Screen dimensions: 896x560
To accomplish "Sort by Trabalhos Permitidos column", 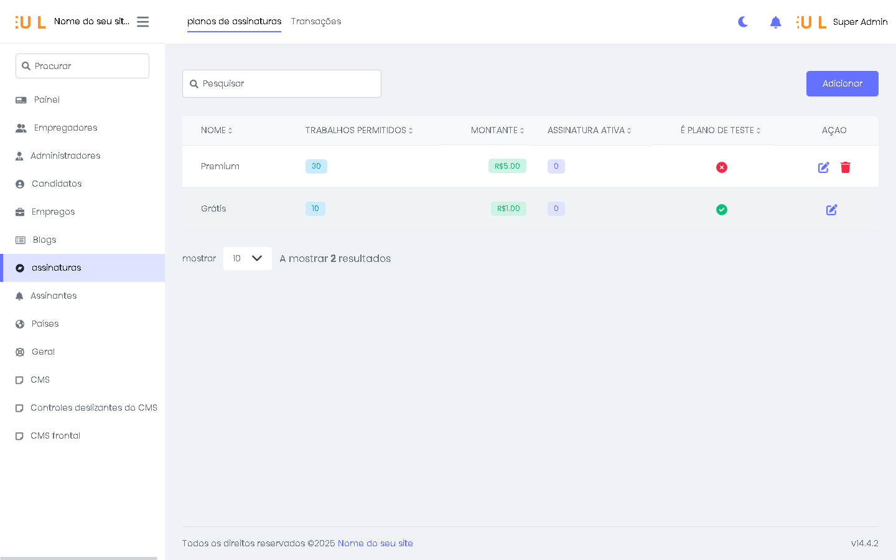I will tap(358, 131).
